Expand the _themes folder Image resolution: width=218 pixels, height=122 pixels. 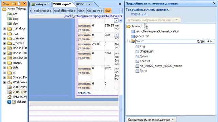tap(4, 43)
